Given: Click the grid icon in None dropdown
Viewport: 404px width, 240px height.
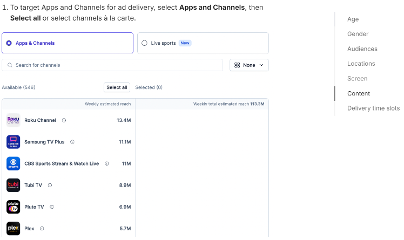Looking at the screenshot, I should click(x=237, y=65).
